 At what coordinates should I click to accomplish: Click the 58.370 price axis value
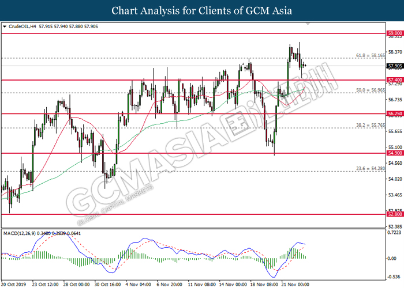395,52
